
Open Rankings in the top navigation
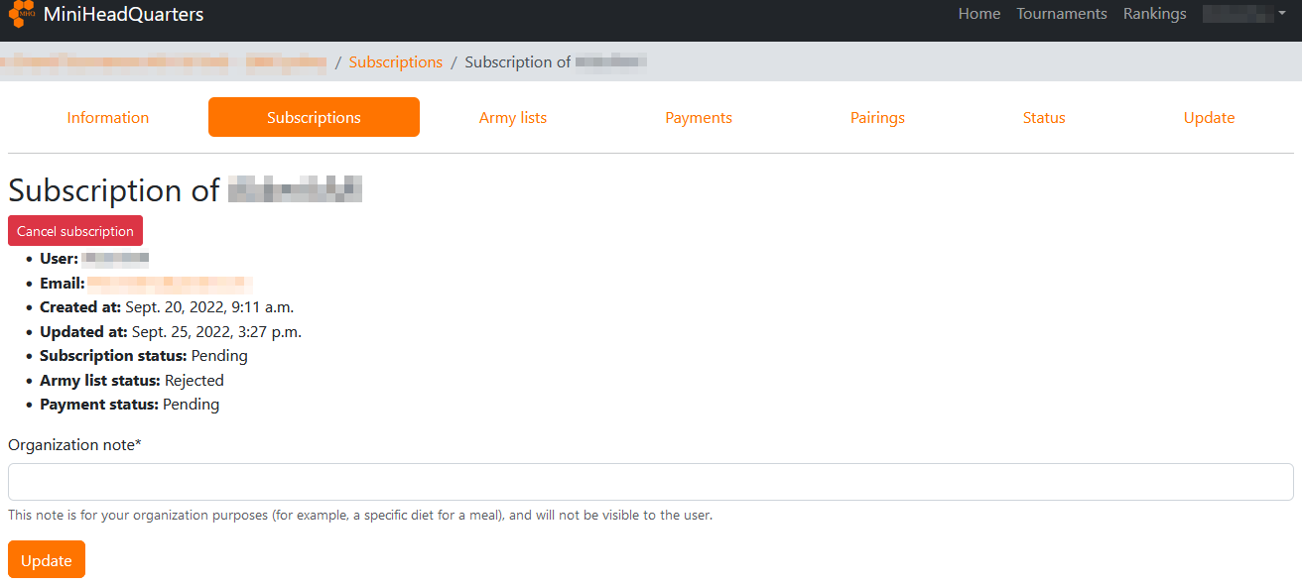tap(1154, 14)
